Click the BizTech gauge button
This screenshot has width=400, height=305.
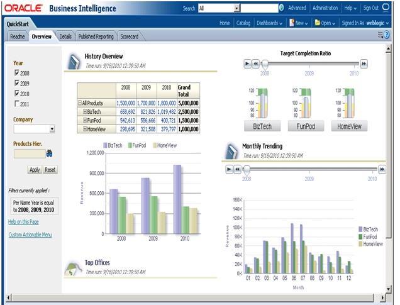click(262, 126)
